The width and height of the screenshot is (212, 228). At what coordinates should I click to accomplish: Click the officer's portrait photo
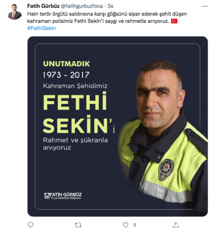click(163, 131)
